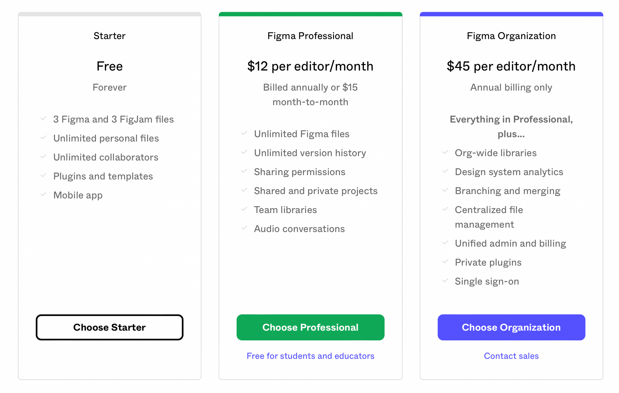Screen dimensions: 619x393
Task: Follow the Contact sales link
Action: click(x=511, y=356)
